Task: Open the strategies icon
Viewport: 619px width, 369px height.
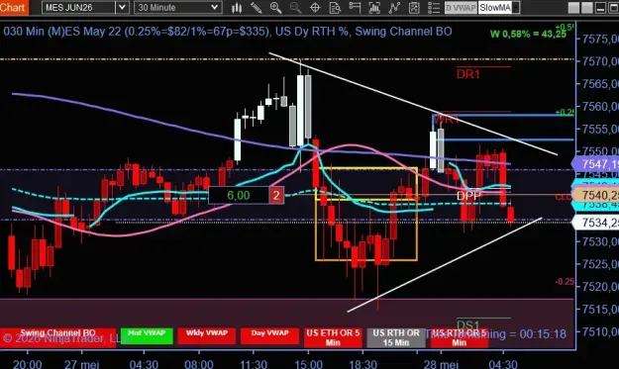Action: tap(394, 8)
